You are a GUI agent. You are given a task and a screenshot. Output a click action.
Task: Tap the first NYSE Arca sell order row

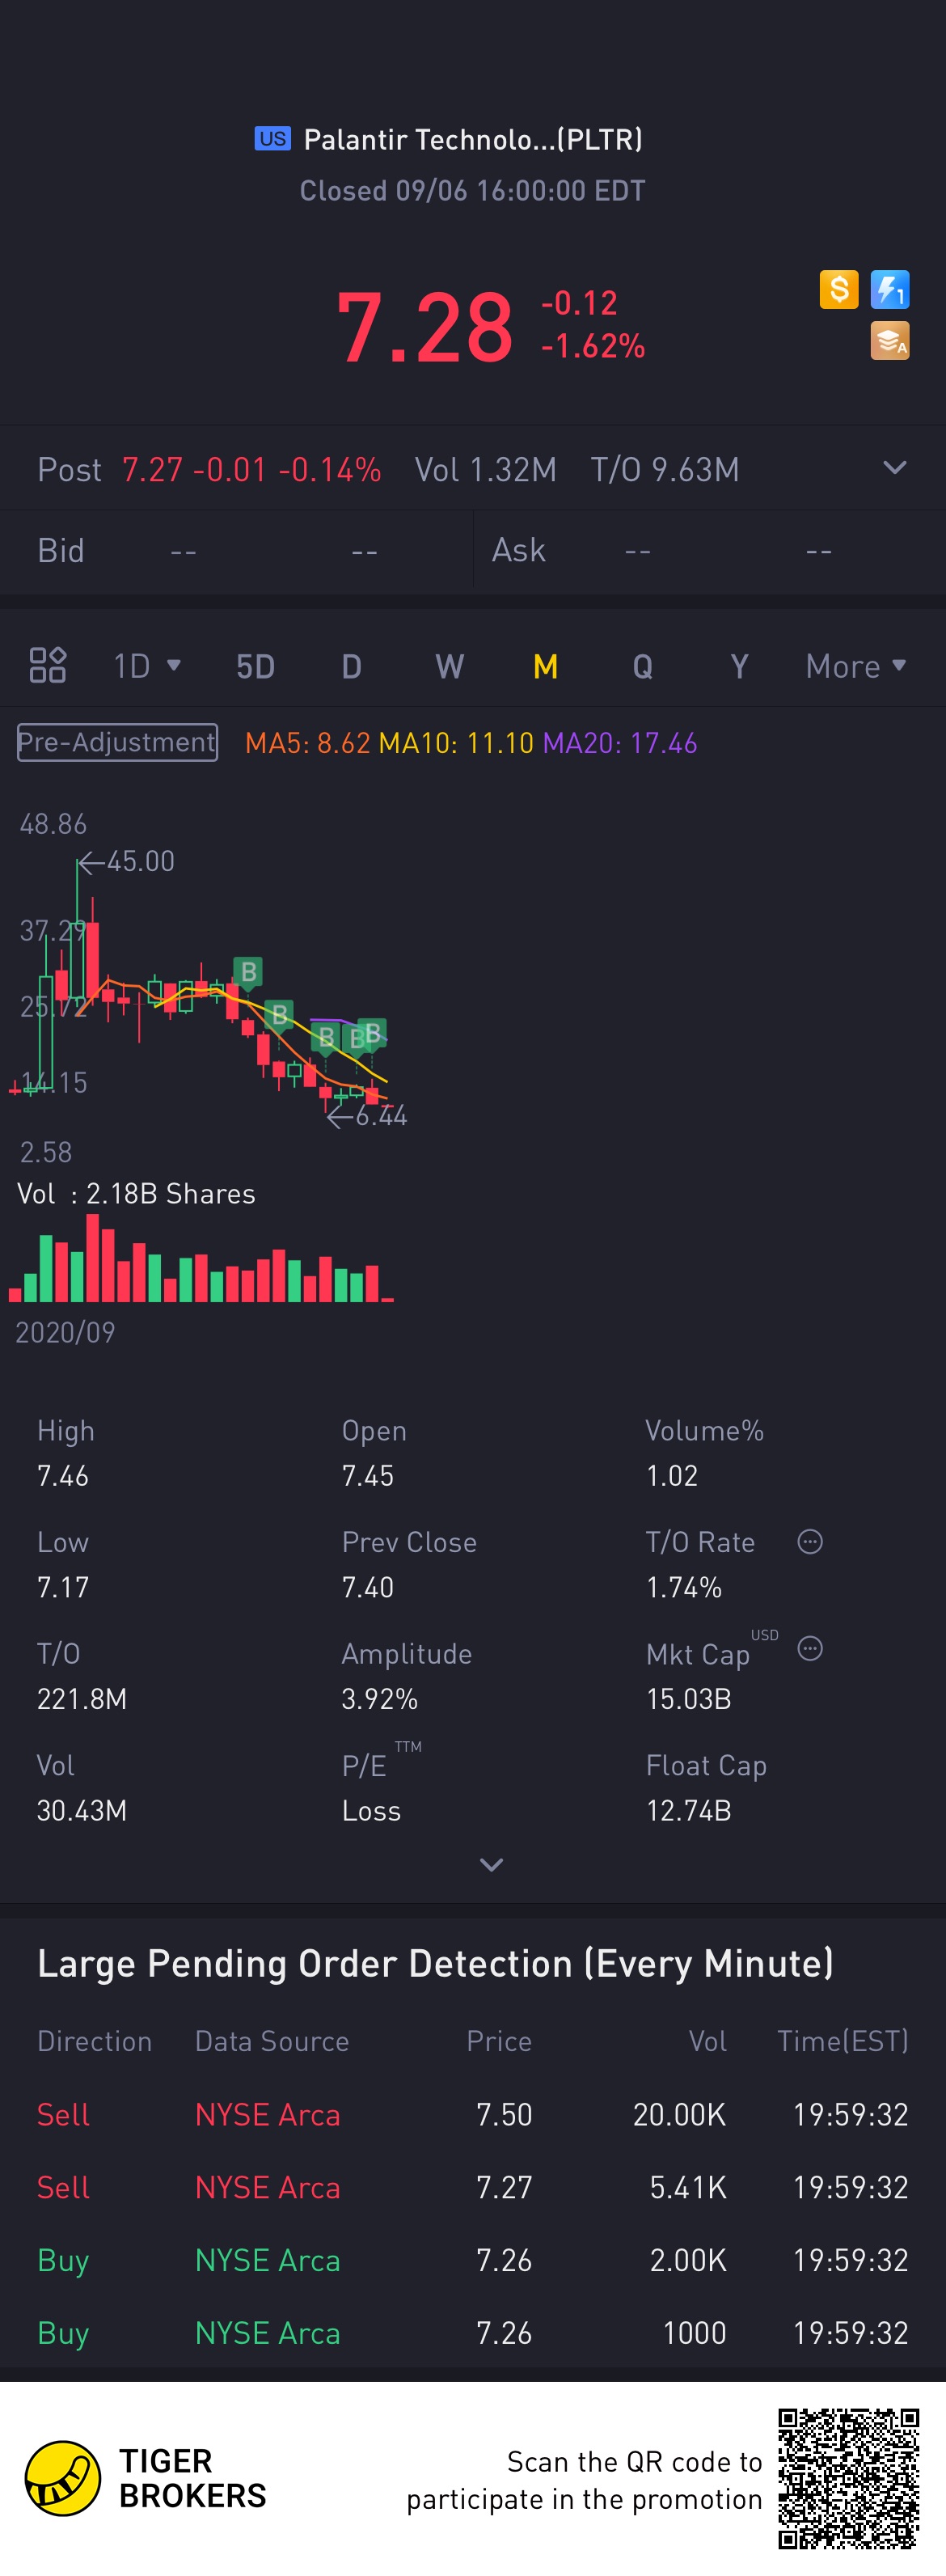[x=472, y=2115]
